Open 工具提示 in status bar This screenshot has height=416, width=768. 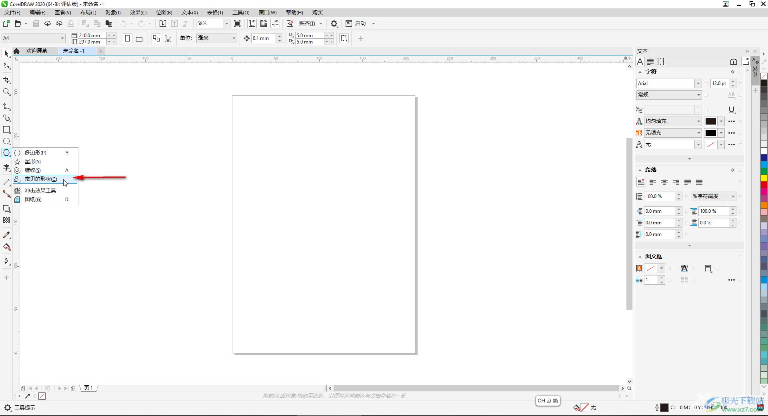click(25, 408)
